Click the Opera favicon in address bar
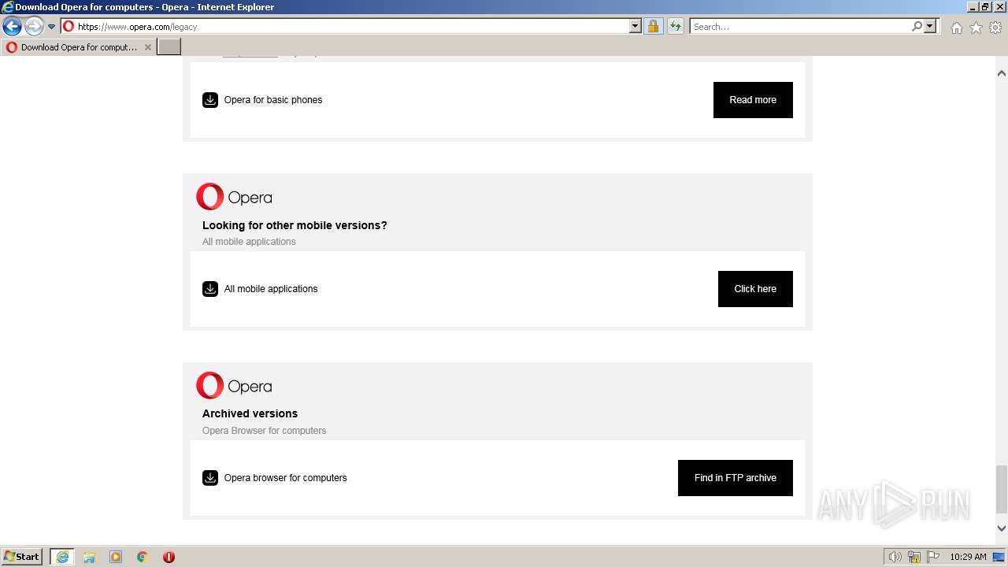1008x567 pixels. tap(69, 26)
